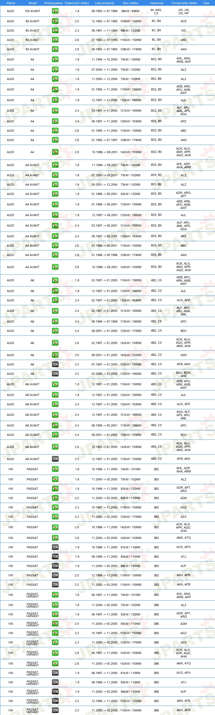Image resolution: width=215 pixels, height=715 pixels.
Task: Select the '09.1991 -> 11.1994' production years cell
Action: click(104, 31)
